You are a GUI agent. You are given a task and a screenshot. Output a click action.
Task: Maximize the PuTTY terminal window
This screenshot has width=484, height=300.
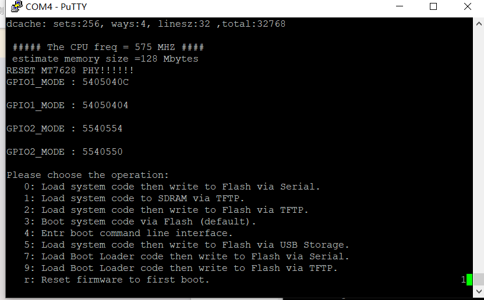coord(433,7)
